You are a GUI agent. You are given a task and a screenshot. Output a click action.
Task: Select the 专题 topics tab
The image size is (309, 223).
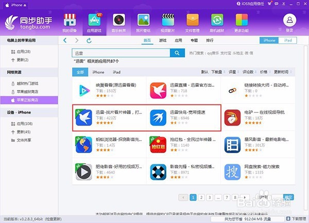(194, 40)
